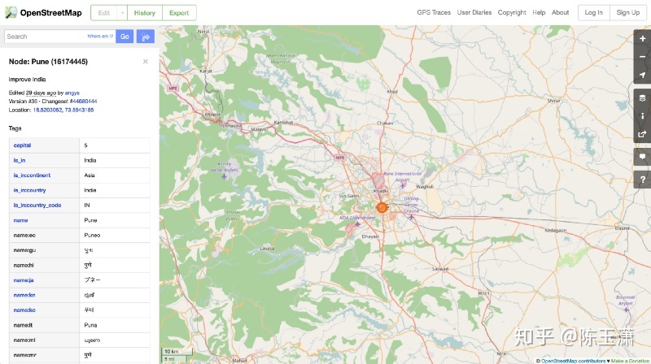The width and height of the screenshot is (651, 364).
Task: Click the directions arrow button beside Go
Action: [x=146, y=37]
